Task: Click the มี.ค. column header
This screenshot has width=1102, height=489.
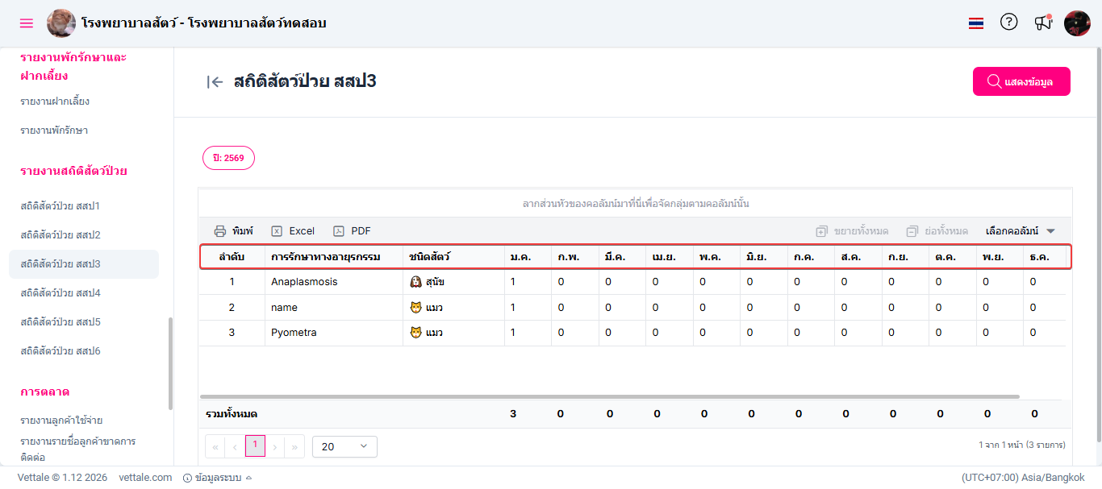Action: click(622, 256)
